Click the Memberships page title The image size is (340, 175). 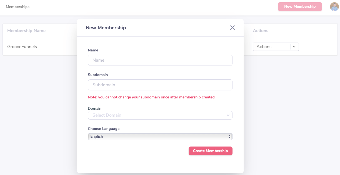(17, 7)
